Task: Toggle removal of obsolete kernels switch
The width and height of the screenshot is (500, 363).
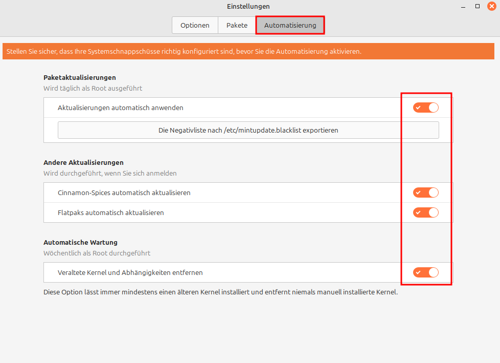Action: point(426,272)
